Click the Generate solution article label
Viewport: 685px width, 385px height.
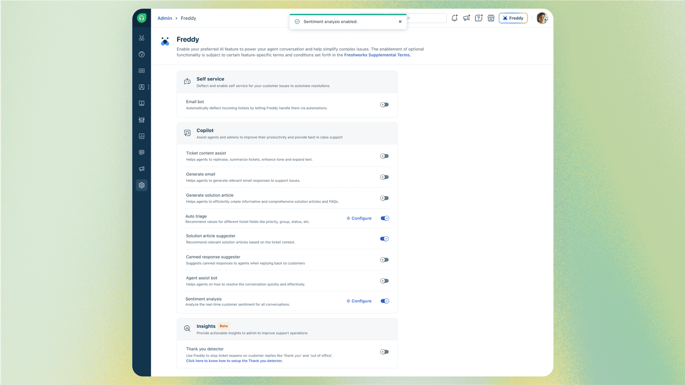[210, 195]
